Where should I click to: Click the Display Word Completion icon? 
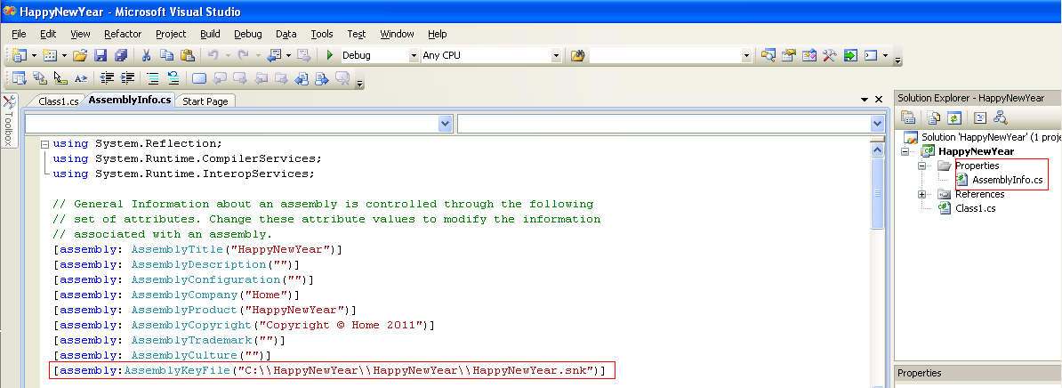tap(81, 78)
